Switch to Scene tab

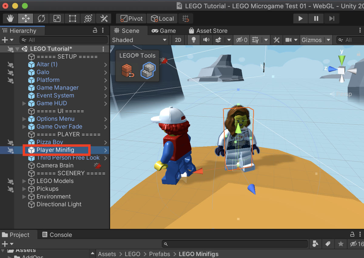(126, 31)
